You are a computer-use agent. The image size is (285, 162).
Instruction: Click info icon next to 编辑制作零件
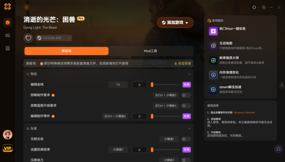point(53,116)
